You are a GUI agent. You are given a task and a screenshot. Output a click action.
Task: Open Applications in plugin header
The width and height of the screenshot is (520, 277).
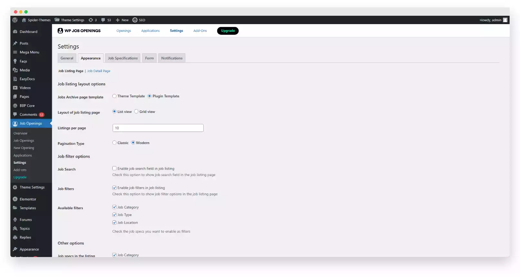pyautogui.click(x=150, y=31)
